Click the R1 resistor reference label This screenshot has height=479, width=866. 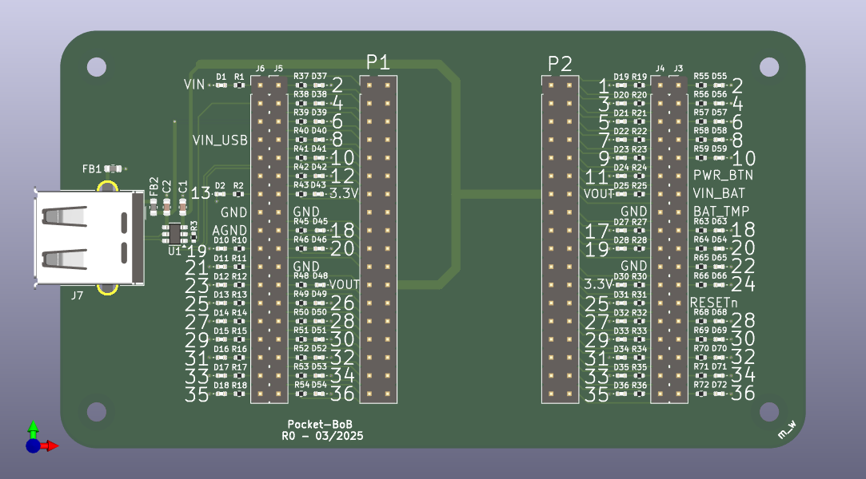tap(238, 77)
